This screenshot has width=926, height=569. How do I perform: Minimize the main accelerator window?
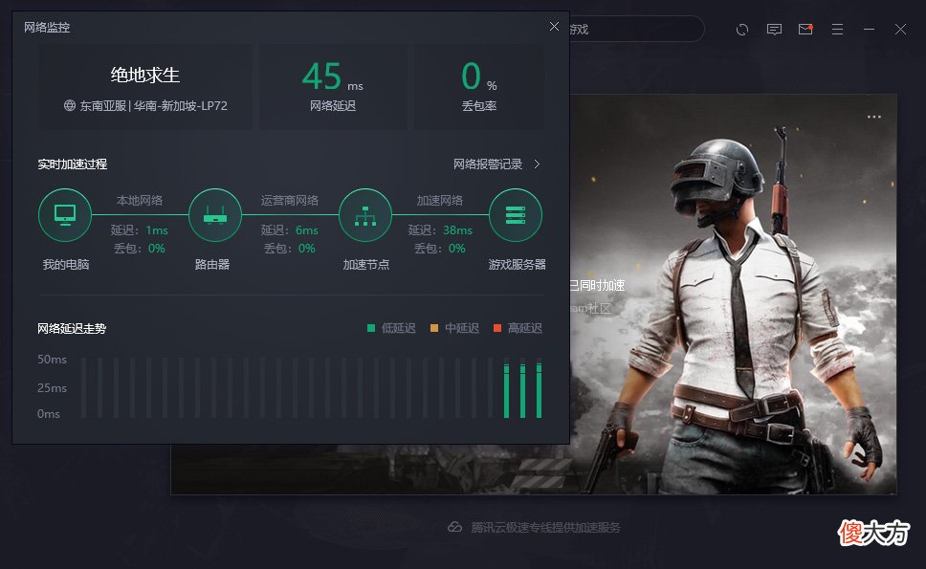[x=869, y=29]
